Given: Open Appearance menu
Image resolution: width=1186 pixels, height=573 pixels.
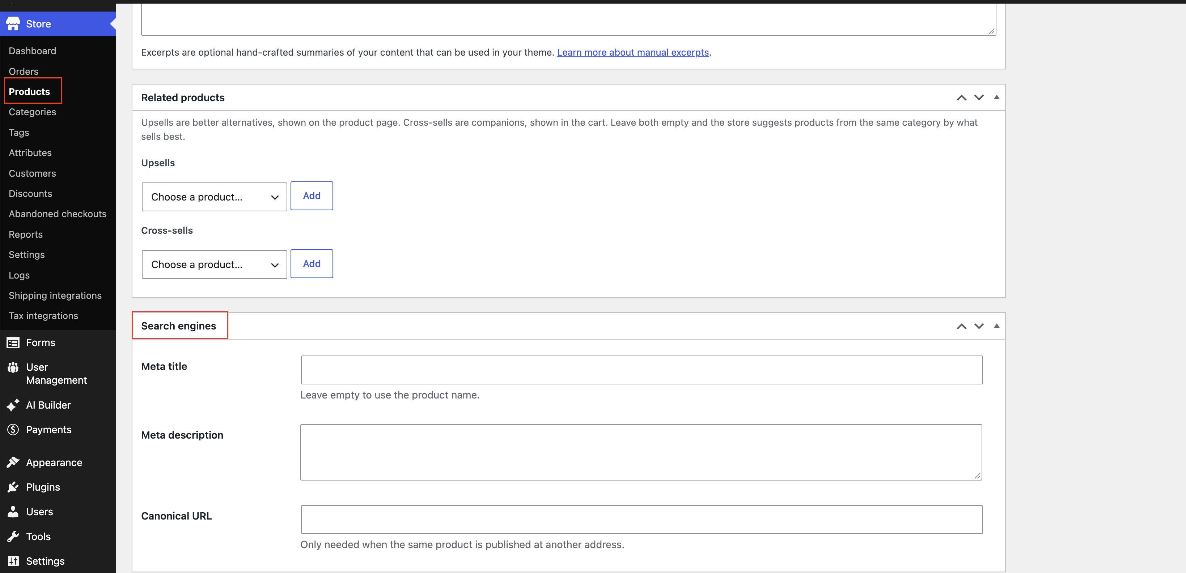Looking at the screenshot, I should (58, 462).
